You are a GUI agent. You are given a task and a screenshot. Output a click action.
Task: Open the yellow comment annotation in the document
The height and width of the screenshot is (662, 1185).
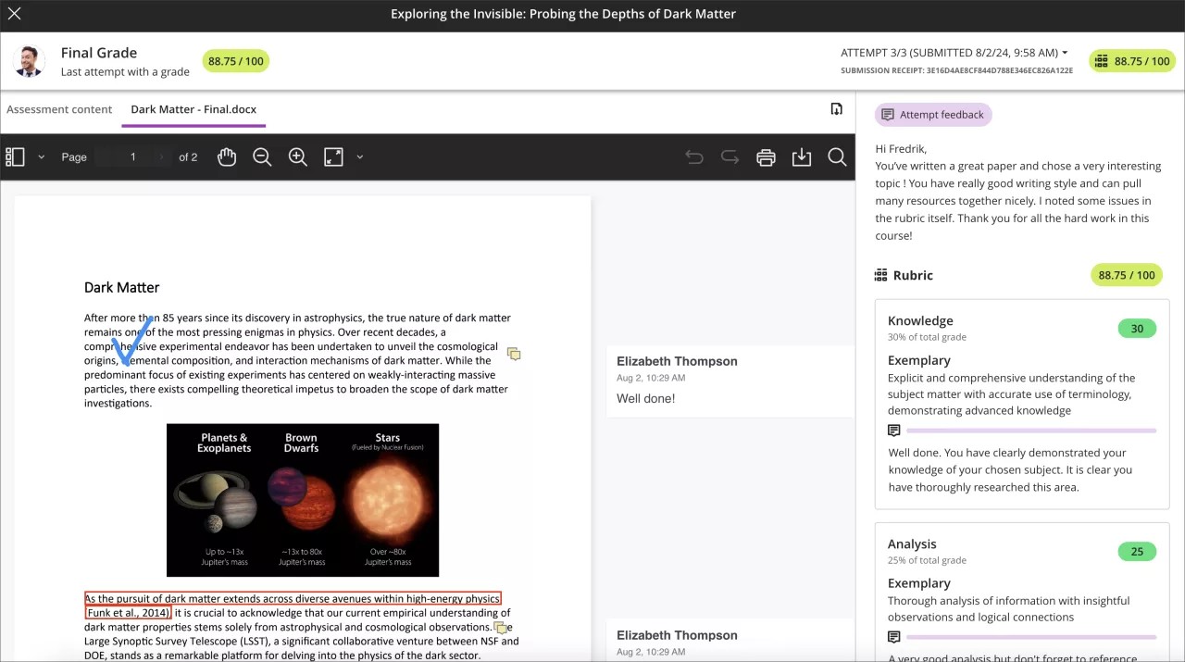click(514, 354)
